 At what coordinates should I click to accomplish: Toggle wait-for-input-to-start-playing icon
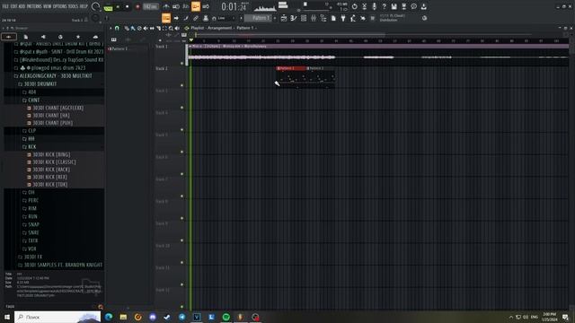(x=176, y=6)
